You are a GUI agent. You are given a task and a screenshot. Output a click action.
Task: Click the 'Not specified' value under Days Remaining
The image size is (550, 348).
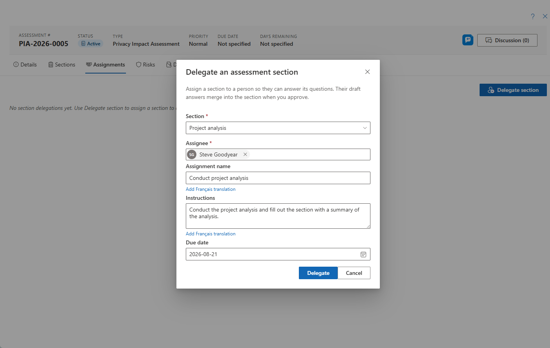[x=277, y=44]
